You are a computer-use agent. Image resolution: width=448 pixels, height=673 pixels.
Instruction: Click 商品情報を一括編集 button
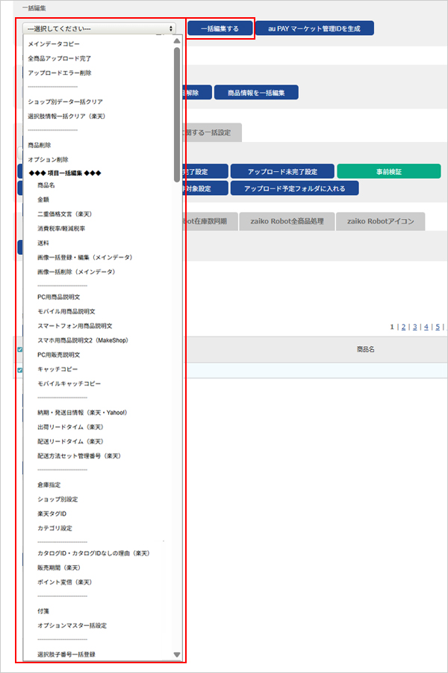click(x=256, y=93)
